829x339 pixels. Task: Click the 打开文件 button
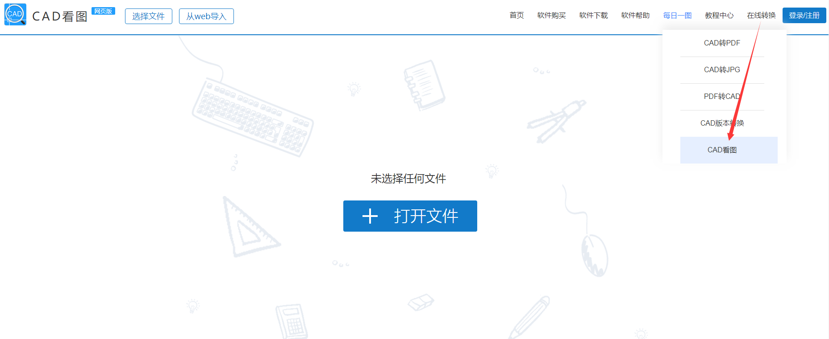click(x=410, y=216)
